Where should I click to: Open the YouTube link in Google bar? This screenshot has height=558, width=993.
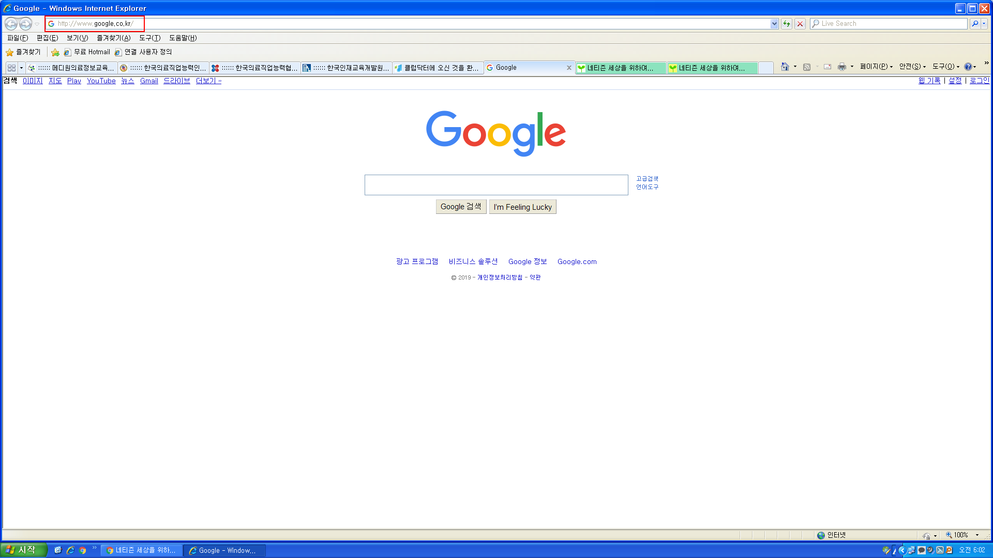coord(101,81)
